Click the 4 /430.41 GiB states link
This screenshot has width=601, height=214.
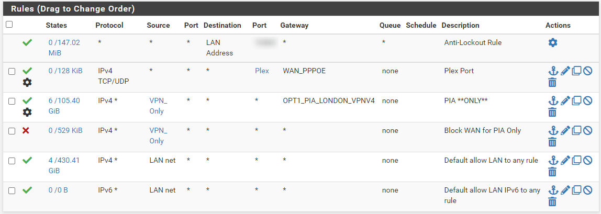coord(64,166)
